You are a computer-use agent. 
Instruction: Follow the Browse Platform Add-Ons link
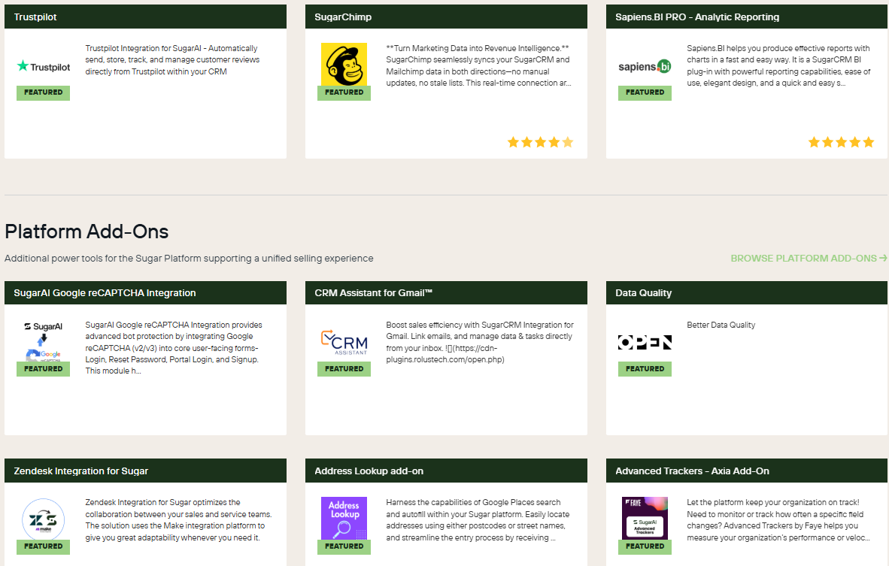pos(809,259)
